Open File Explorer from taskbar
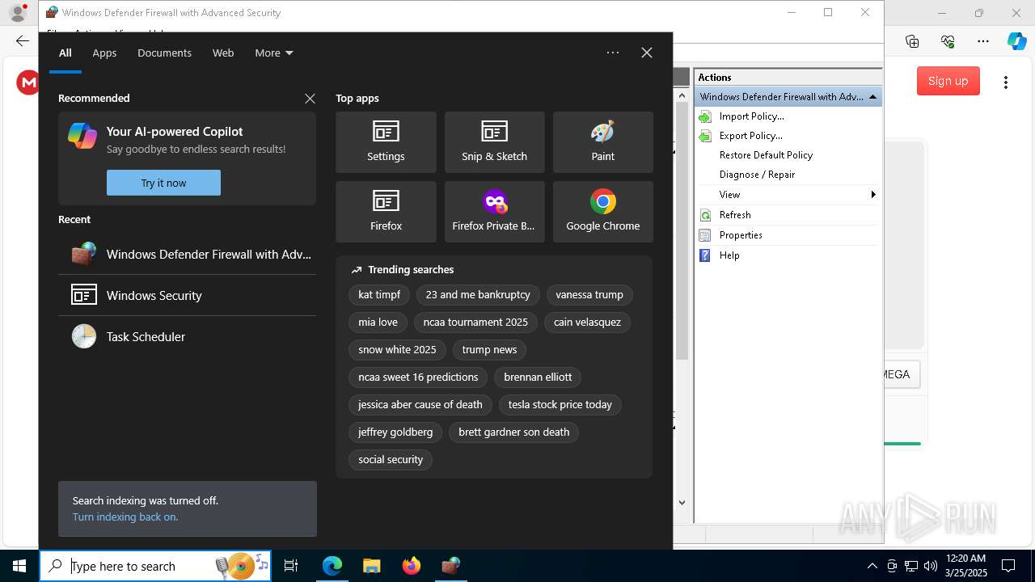 tap(371, 566)
